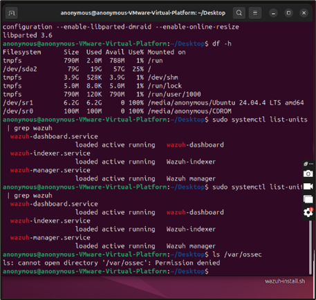
Task: Open the terminal hamburger menu
Action: (x=255, y=12)
